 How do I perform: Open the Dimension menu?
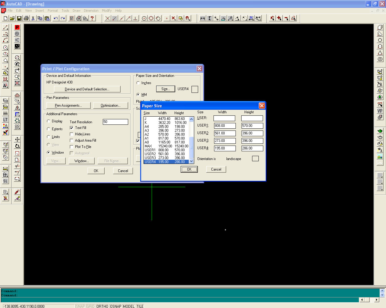click(91, 11)
